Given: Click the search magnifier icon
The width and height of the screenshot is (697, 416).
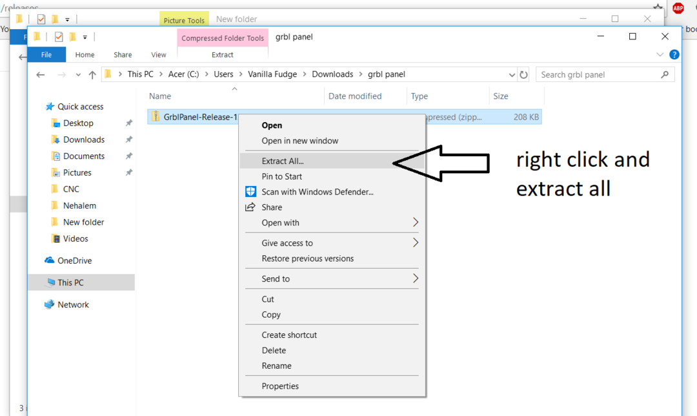Looking at the screenshot, I should tap(665, 74).
